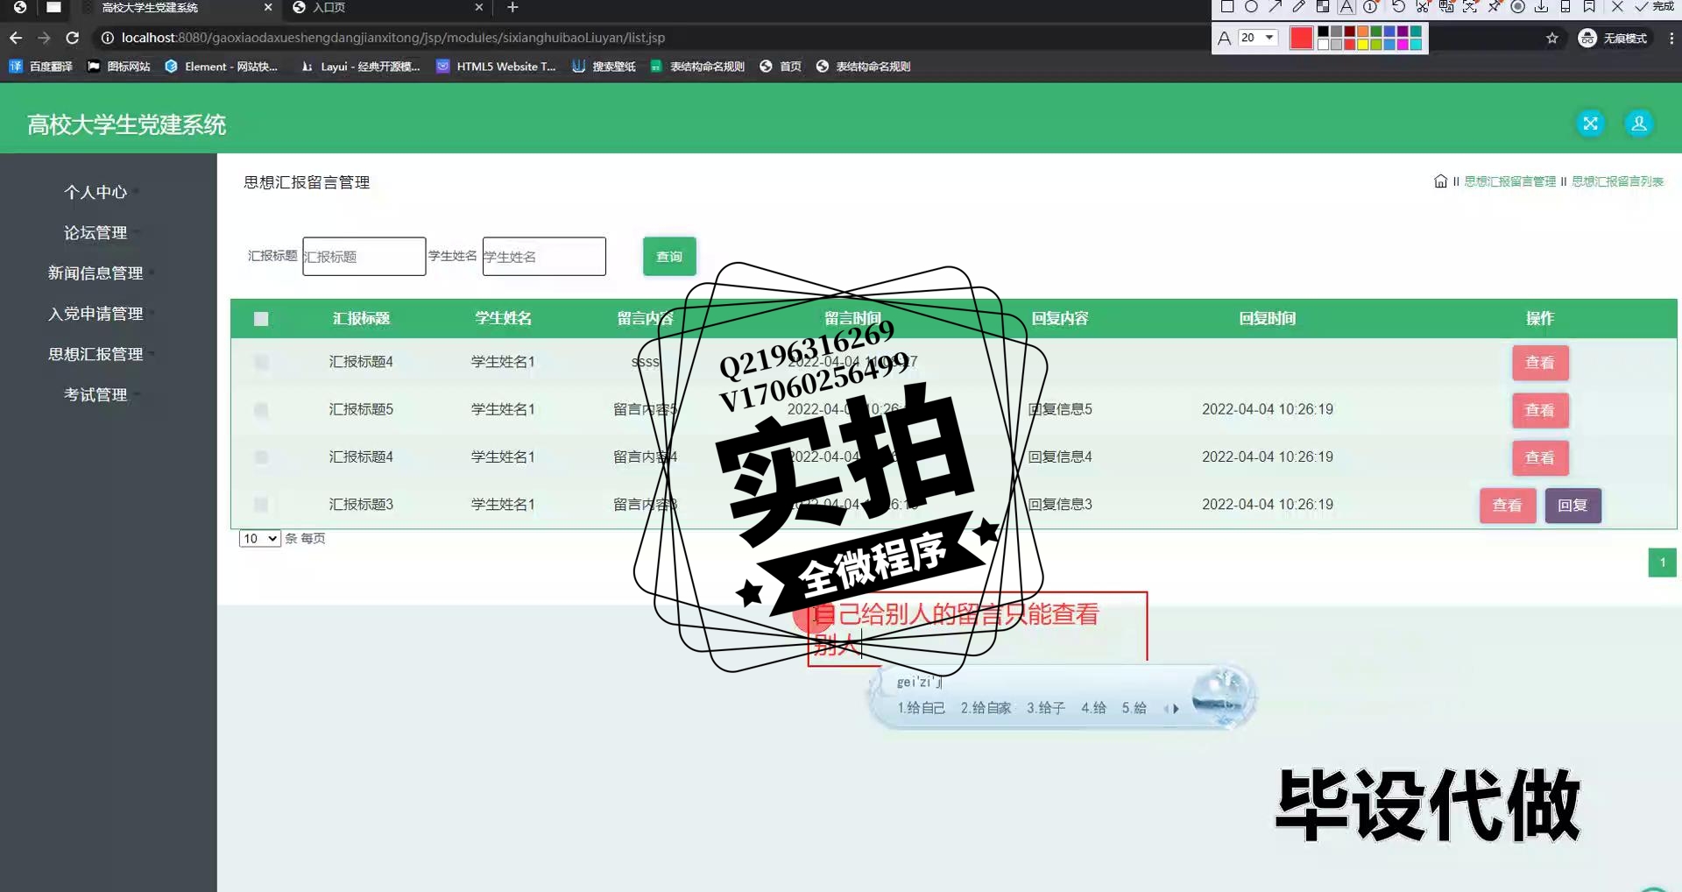Show next IME candidate page arrow
The width and height of the screenshot is (1682, 892).
point(1176,708)
